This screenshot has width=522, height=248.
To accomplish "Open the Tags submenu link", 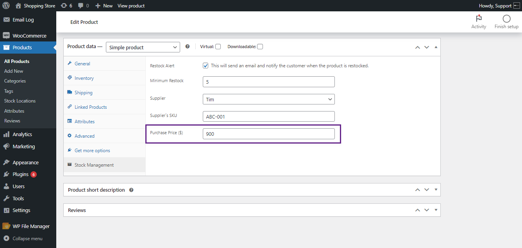I will click(x=9, y=91).
